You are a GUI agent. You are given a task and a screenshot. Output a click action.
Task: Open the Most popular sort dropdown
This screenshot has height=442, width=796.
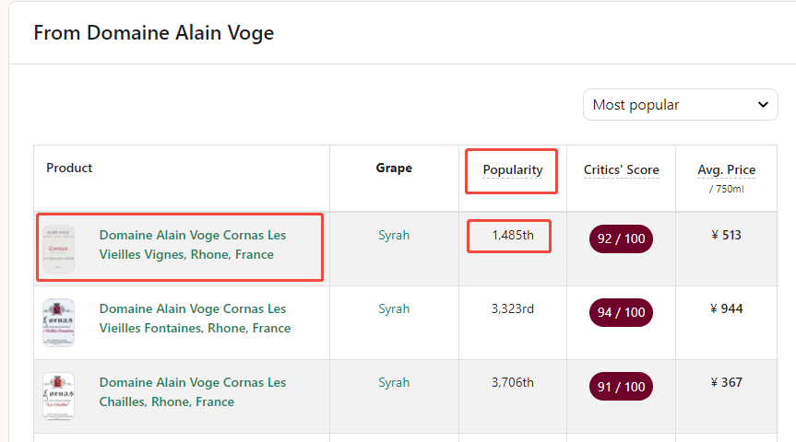[681, 105]
